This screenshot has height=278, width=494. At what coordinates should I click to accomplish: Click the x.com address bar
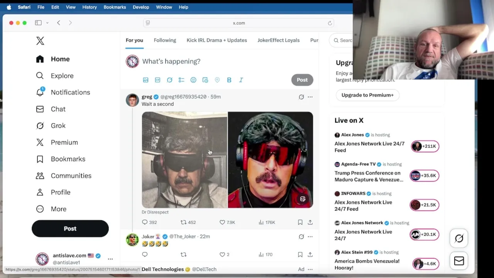click(x=239, y=23)
